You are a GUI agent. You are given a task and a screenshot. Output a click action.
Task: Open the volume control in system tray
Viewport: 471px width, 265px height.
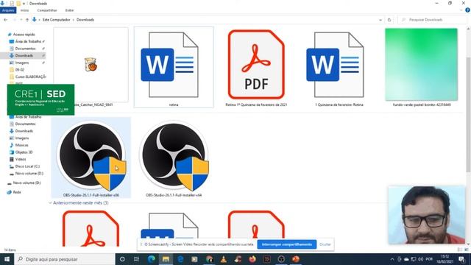[421, 259]
